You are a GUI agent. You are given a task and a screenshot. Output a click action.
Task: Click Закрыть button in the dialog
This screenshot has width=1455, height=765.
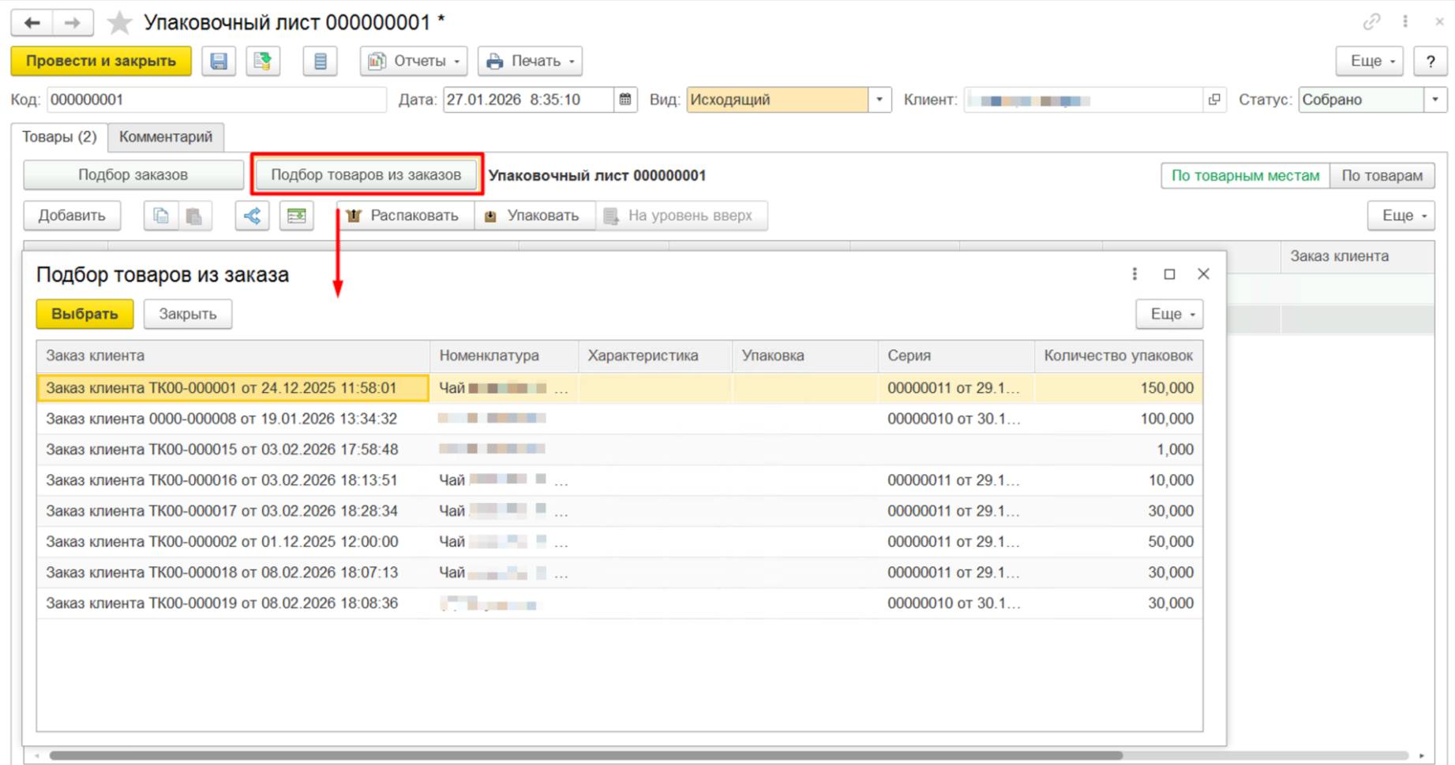click(x=188, y=314)
